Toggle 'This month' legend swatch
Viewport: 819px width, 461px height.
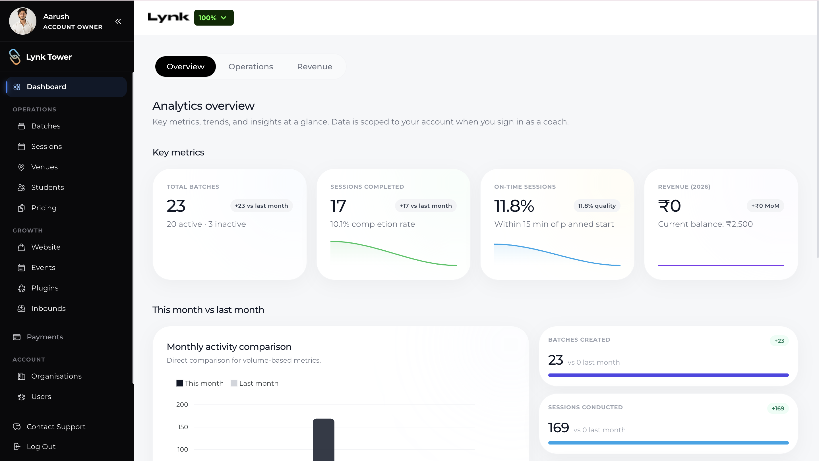(180, 383)
